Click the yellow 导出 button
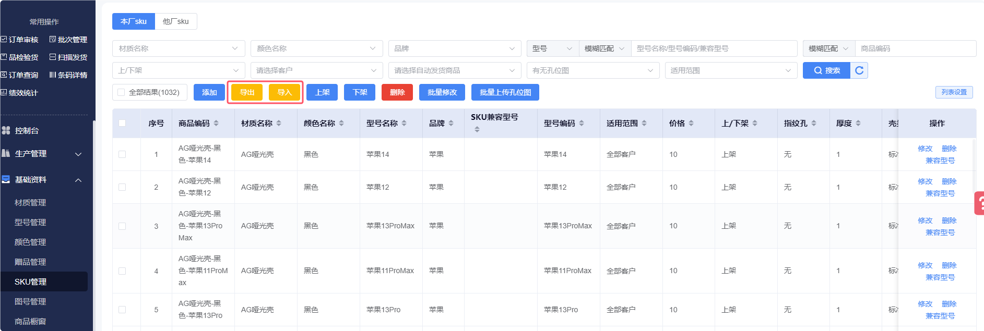984x331 pixels. coord(247,92)
